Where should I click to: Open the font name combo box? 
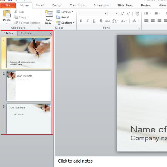(92, 14)
